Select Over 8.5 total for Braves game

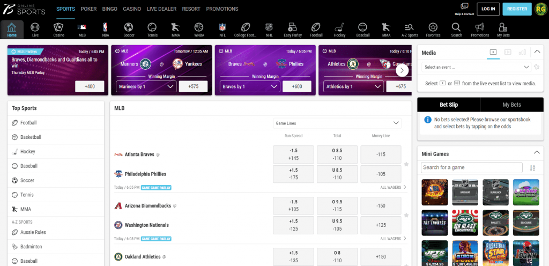coord(337,154)
